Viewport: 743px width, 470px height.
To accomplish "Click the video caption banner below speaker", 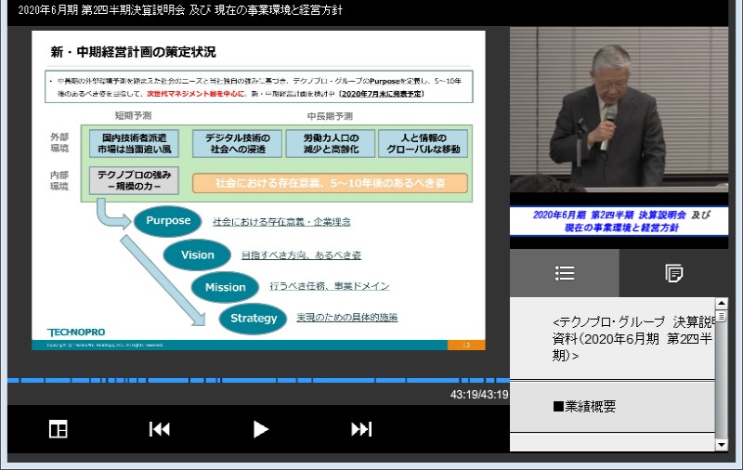I will 619,221.
